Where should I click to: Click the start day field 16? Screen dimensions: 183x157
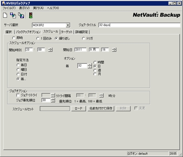pos(105,50)
